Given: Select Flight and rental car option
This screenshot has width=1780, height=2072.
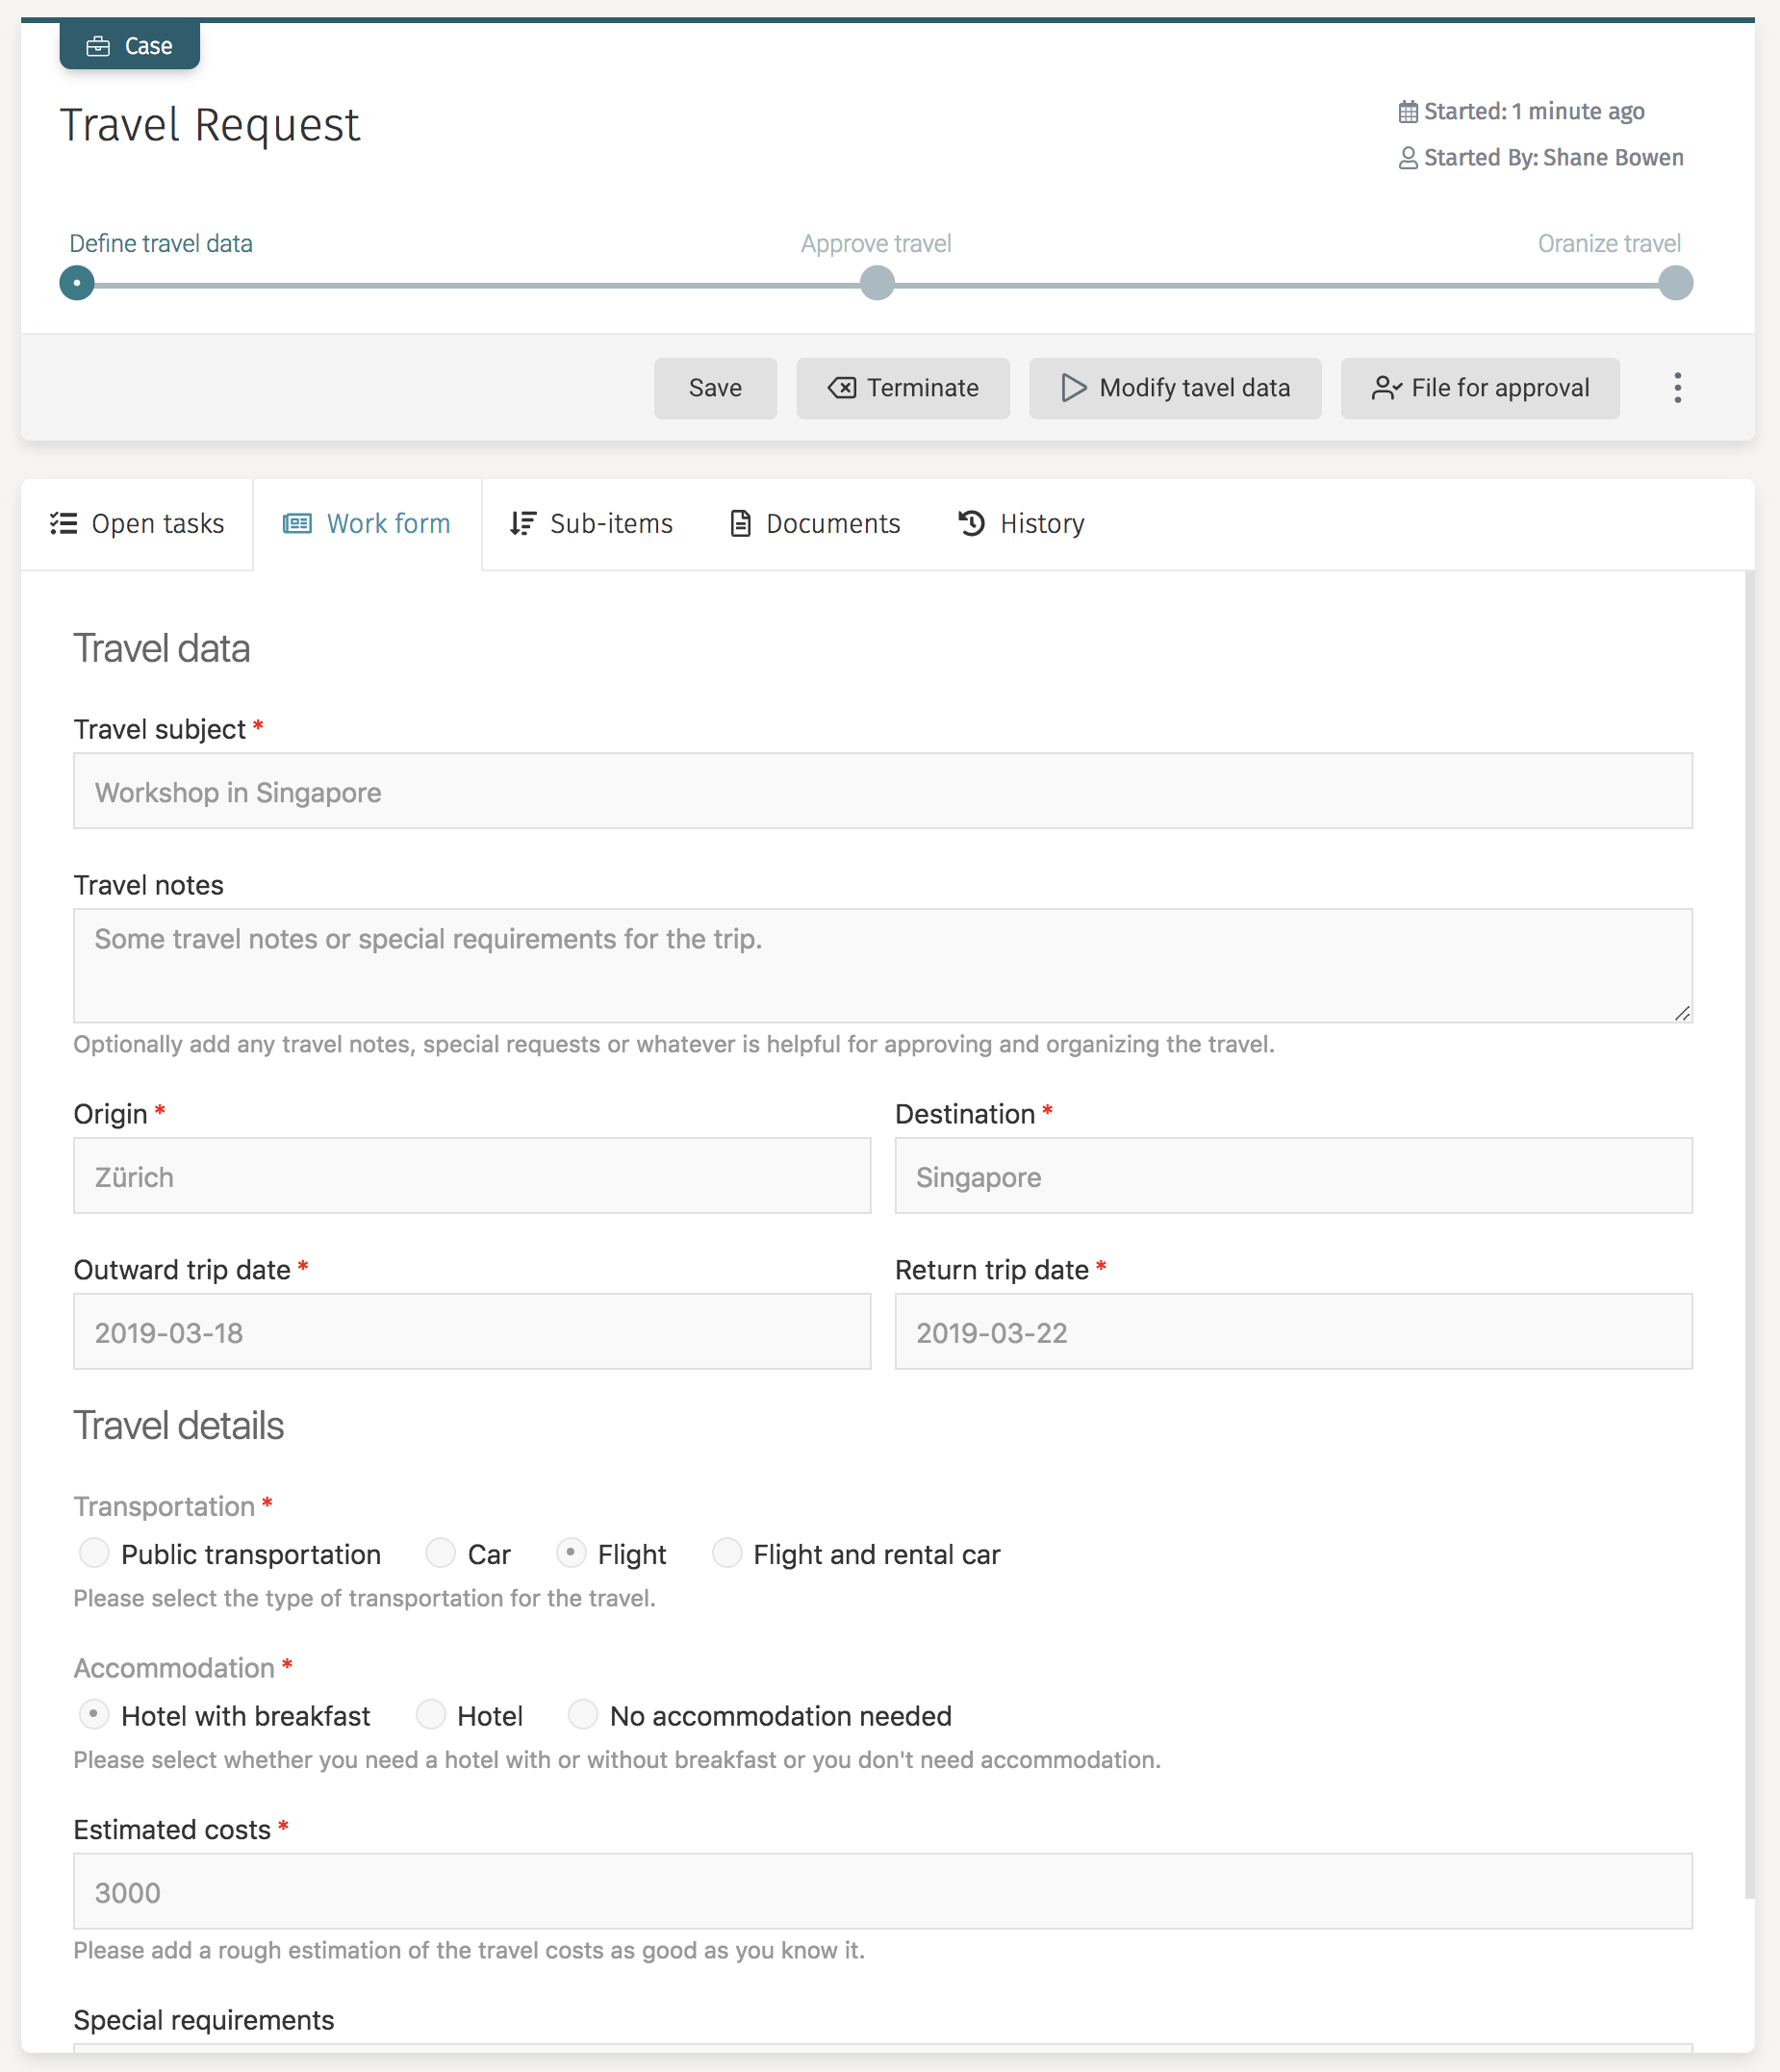Looking at the screenshot, I should pyautogui.click(x=726, y=1553).
